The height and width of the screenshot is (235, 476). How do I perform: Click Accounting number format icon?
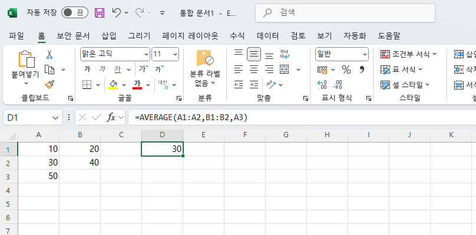(x=322, y=70)
